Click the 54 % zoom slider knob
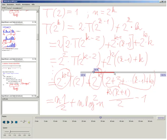167x140 pixels. pyautogui.click(x=94, y=72)
